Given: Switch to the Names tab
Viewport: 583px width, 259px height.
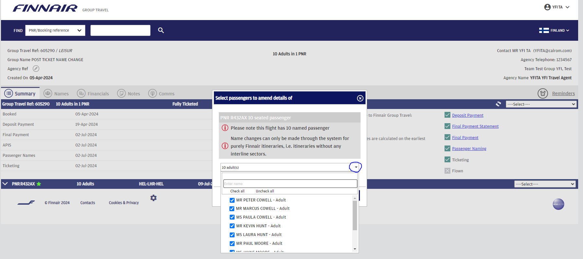Looking at the screenshot, I should point(56,93).
